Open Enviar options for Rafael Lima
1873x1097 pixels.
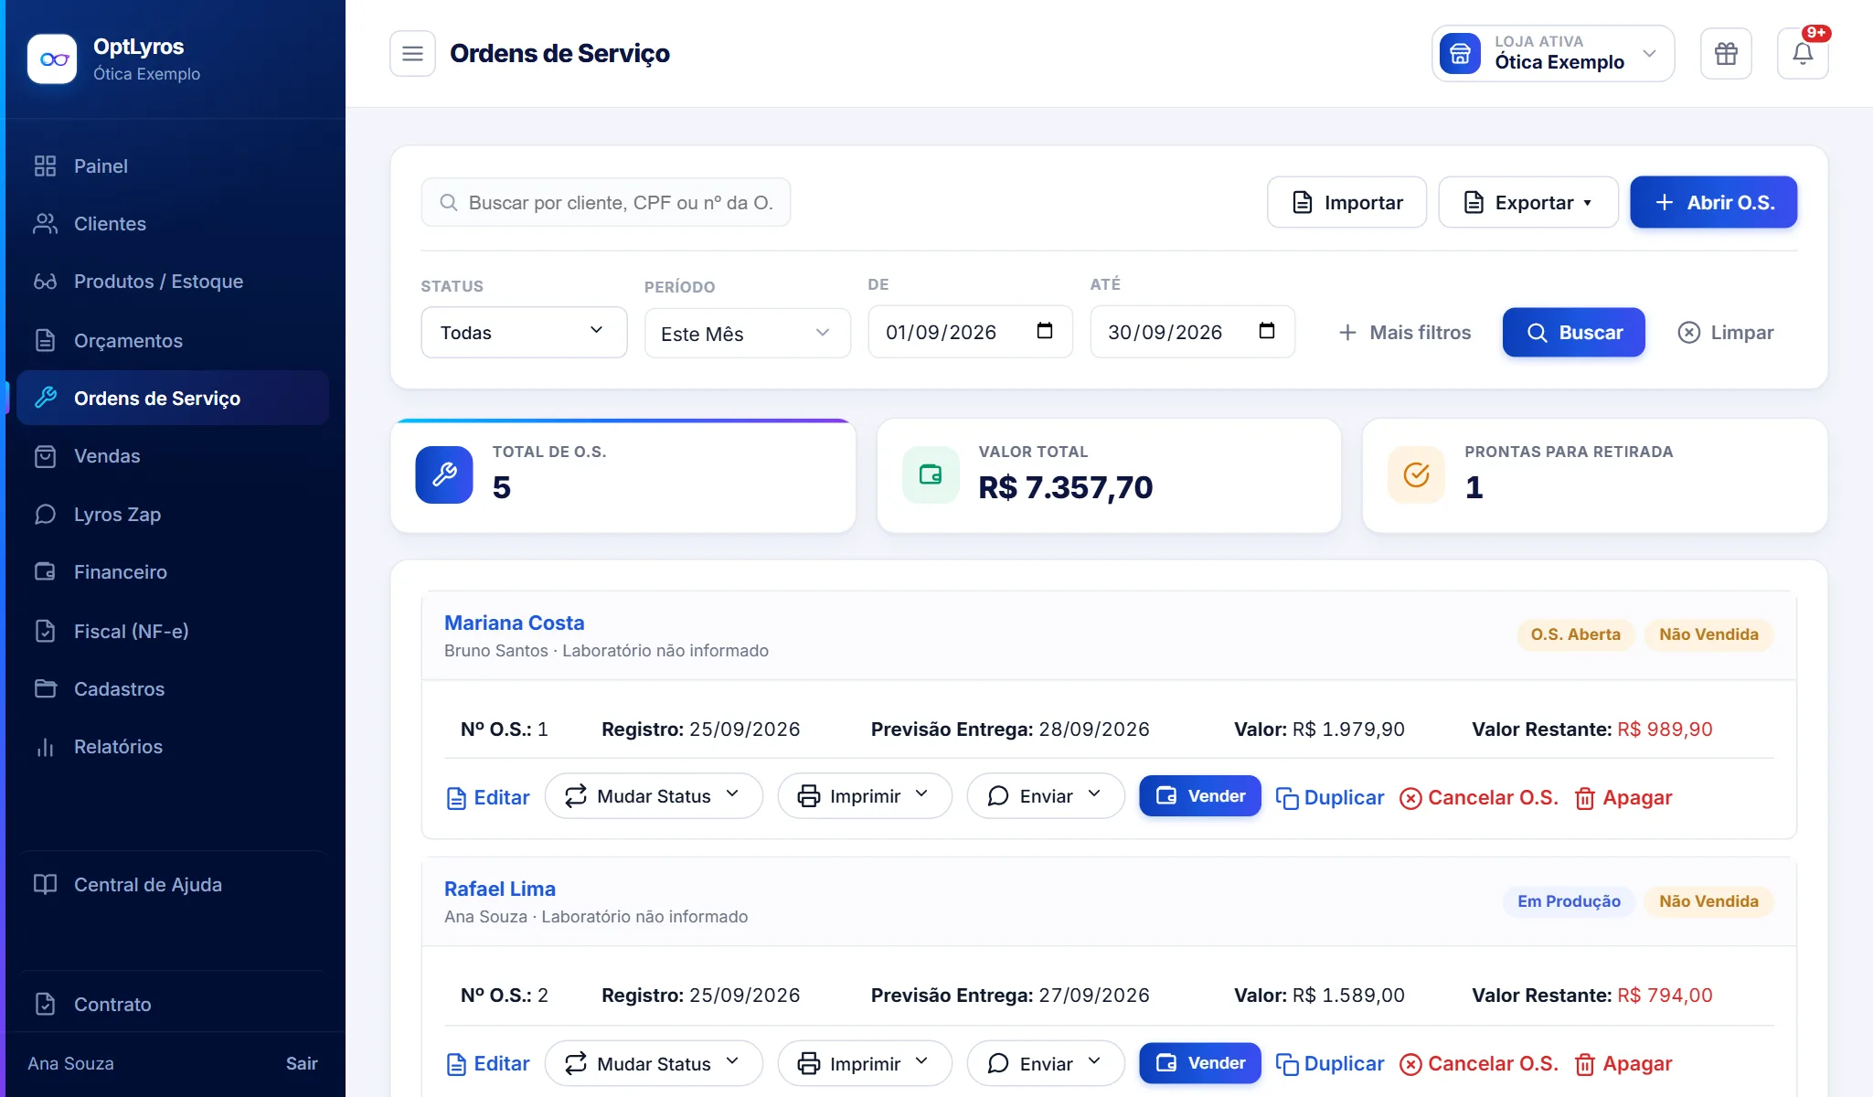tap(1046, 1063)
